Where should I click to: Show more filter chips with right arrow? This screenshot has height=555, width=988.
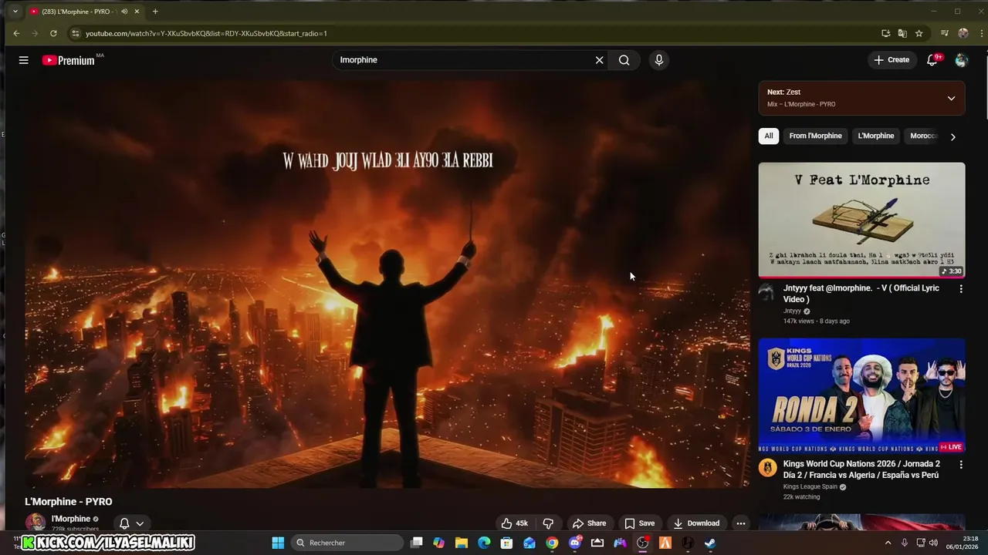click(x=952, y=136)
